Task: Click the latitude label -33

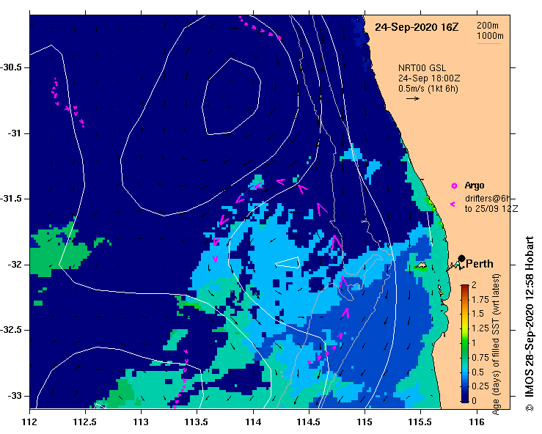Action: coord(14,396)
